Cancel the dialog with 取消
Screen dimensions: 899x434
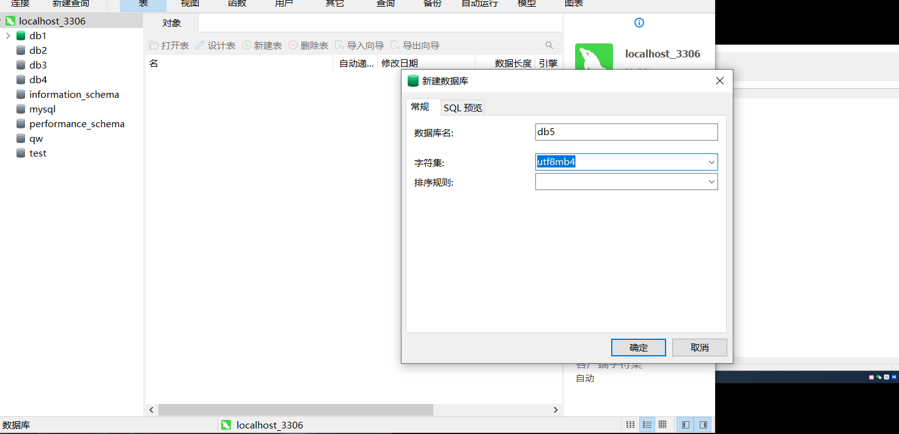click(700, 347)
